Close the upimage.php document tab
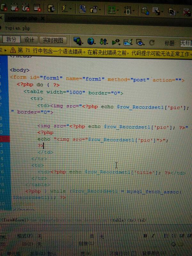192x256 pixels. coord(43,19)
